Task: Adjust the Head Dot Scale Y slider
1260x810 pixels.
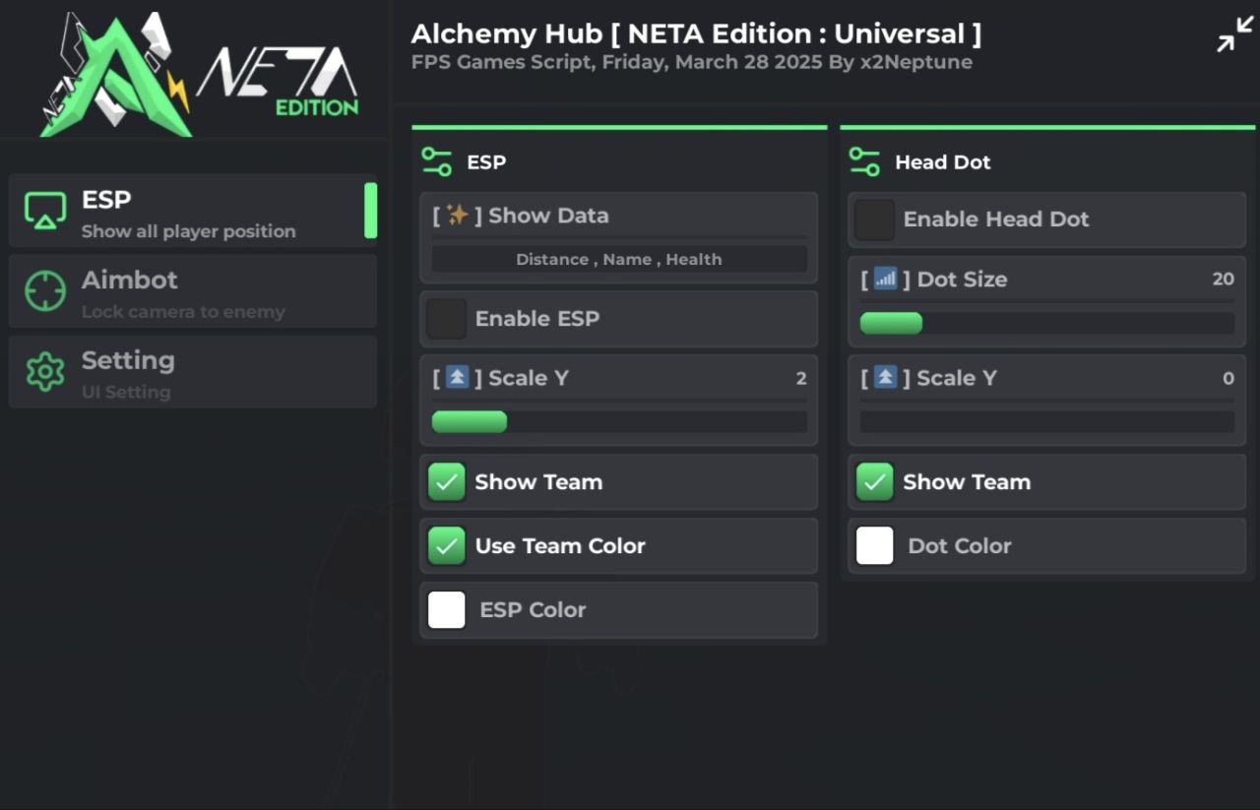Action: pyautogui.click(x=1046, y=421)
